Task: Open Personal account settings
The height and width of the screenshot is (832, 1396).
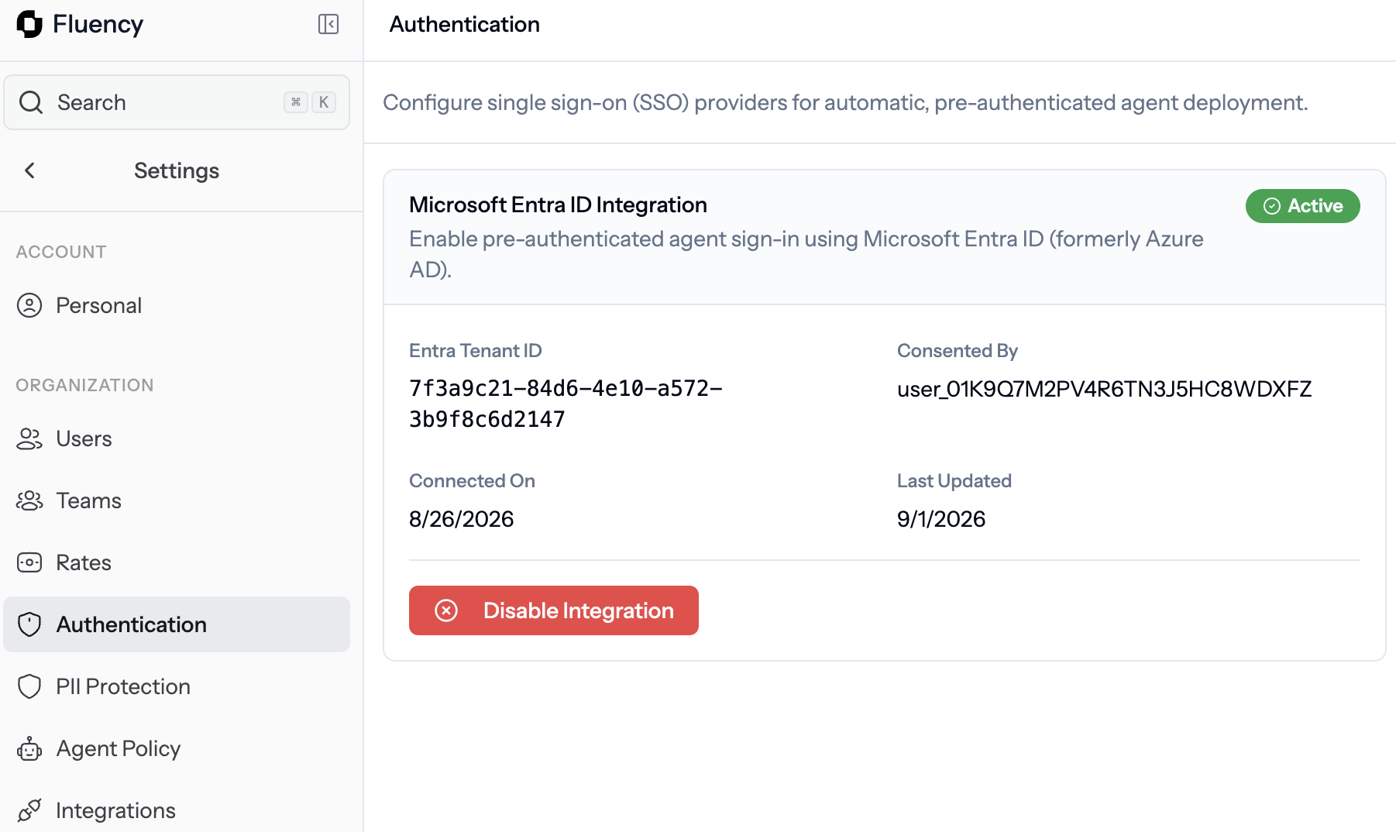Action: click(x=177, y=305)
